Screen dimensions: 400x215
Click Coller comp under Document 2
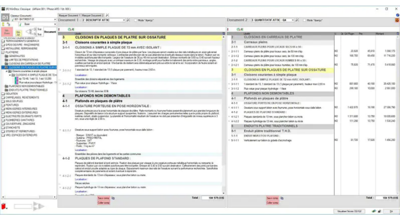272,203
